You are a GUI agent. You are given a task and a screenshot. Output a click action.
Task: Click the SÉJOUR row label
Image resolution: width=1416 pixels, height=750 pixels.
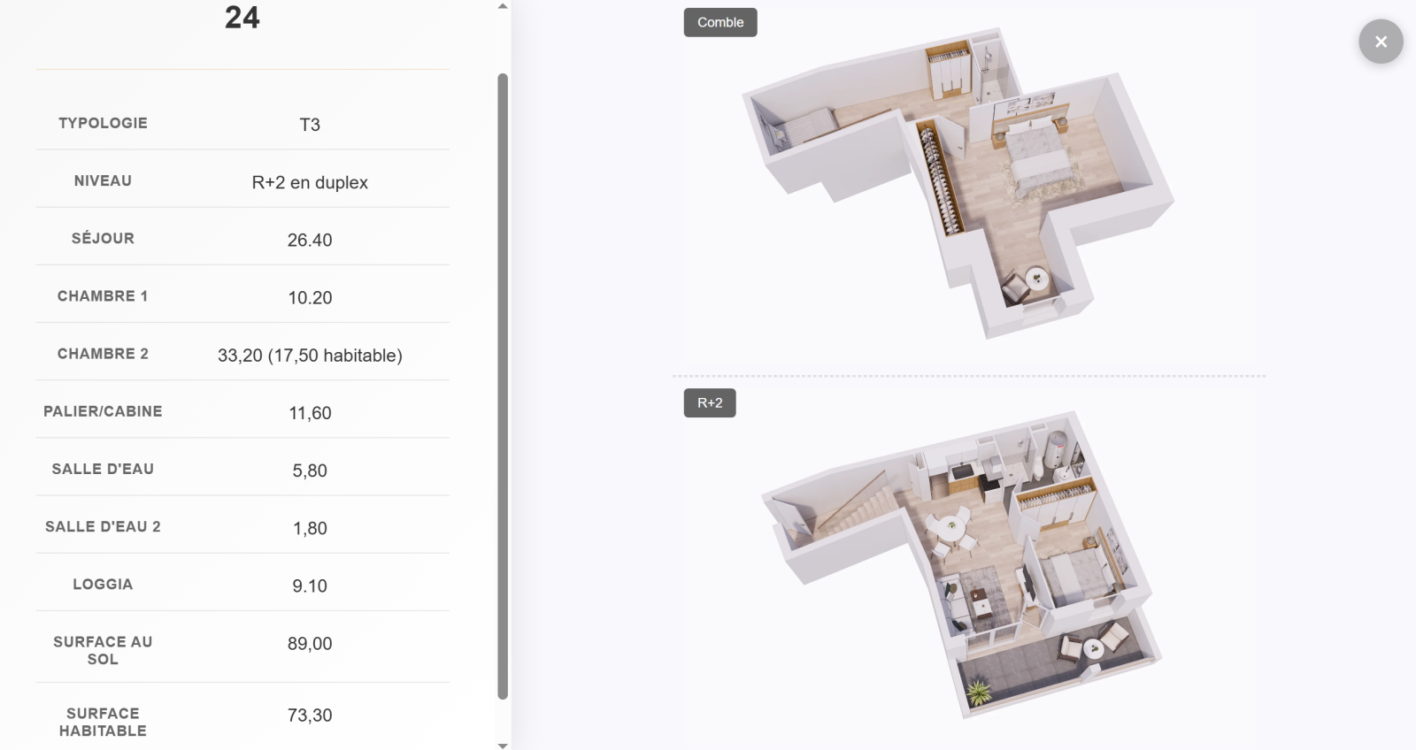tap(103, 238)
